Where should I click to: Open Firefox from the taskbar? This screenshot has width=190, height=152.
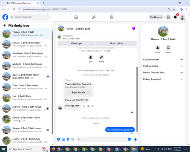(x=53, y=149)
